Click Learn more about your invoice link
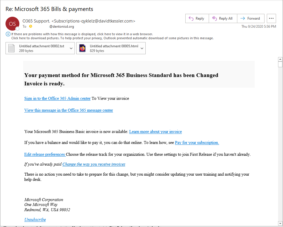 156,132
